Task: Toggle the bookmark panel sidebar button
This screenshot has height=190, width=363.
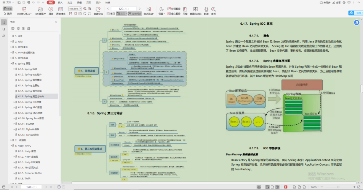Action: 4,22
